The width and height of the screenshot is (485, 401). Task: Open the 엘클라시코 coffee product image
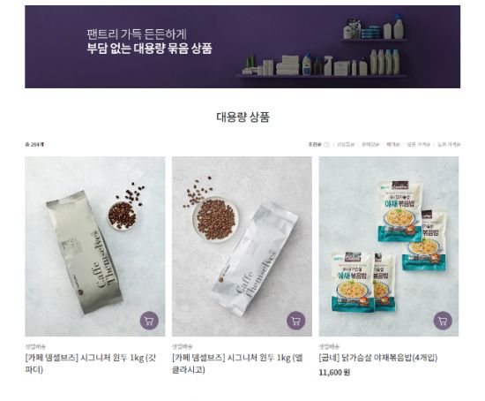point(242,246)
